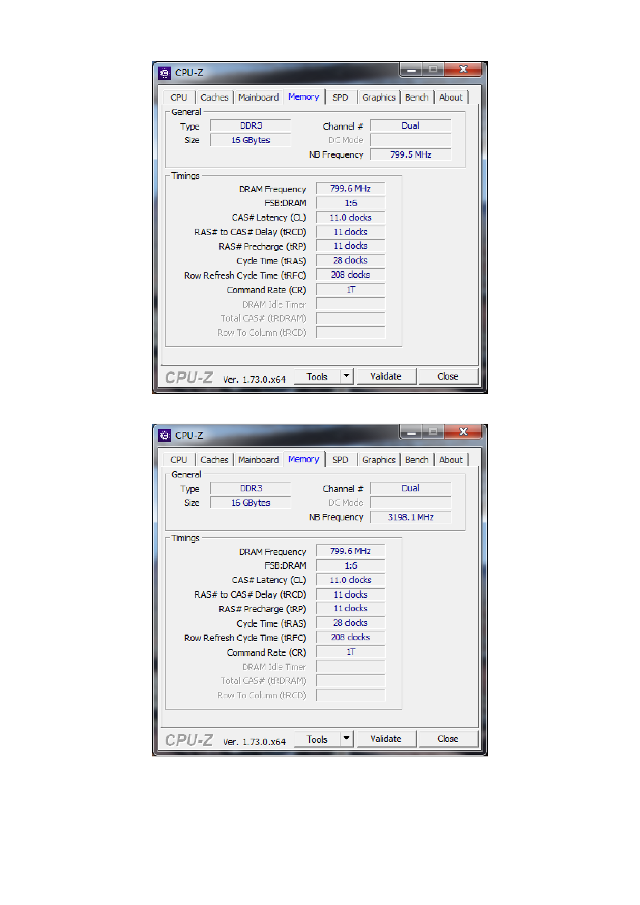Click 16 GBytes Size field in lower window
The height and width of the screenshot is (905, 640).
251,503
